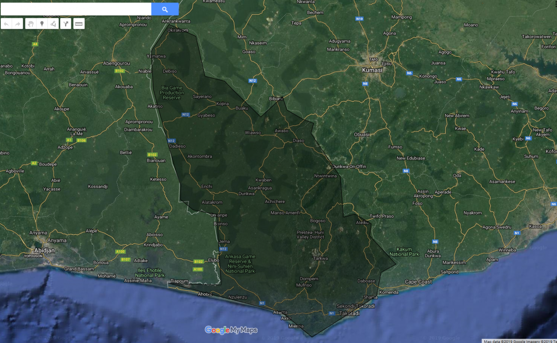
Task: Click the Sekondi-Takoradi label on the coast
Action: click(355, 306)
